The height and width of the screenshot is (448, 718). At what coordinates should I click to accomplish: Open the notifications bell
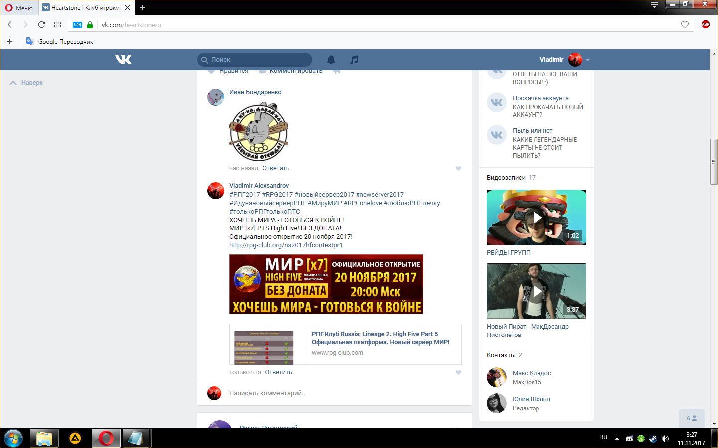pyautogui.click(x=331, y=60)
